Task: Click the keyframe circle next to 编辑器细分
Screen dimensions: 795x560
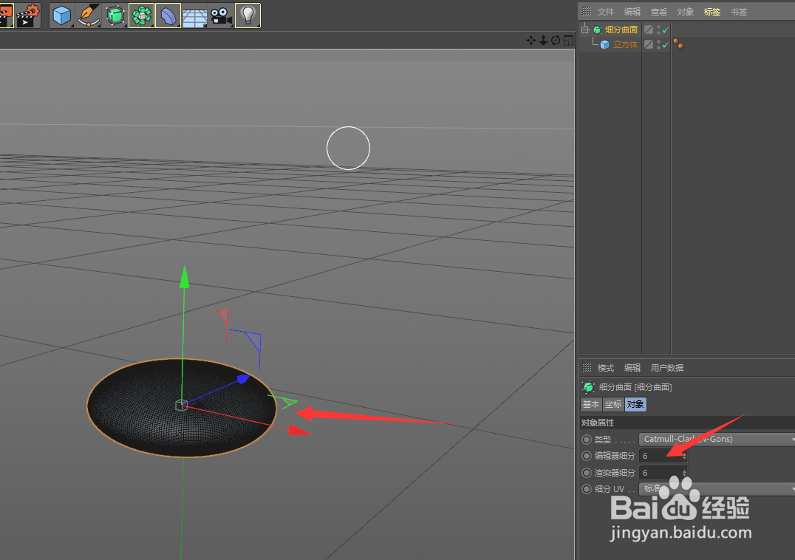Action: pos(587,456)
